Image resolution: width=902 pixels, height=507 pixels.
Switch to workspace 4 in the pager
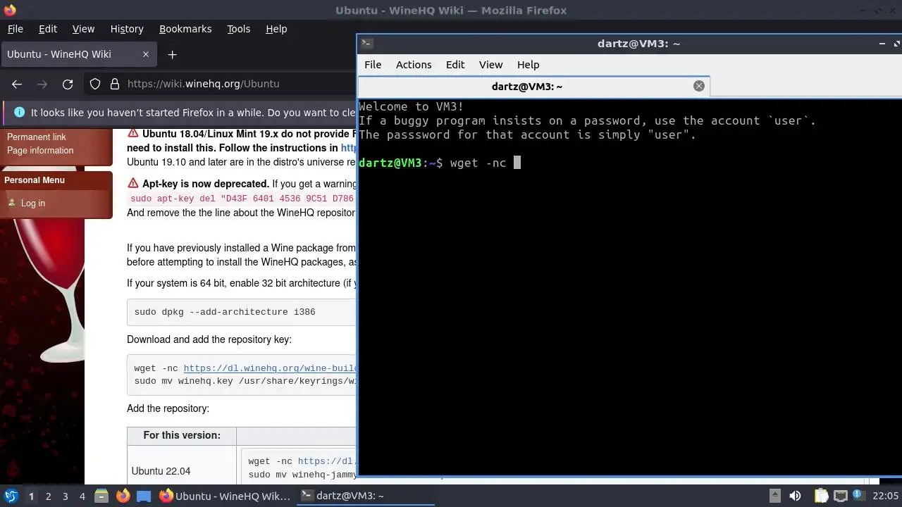tap(82, 496)
